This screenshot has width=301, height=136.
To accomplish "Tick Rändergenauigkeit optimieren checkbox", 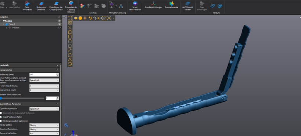I will pyautogui.click(x=1, y=121).
